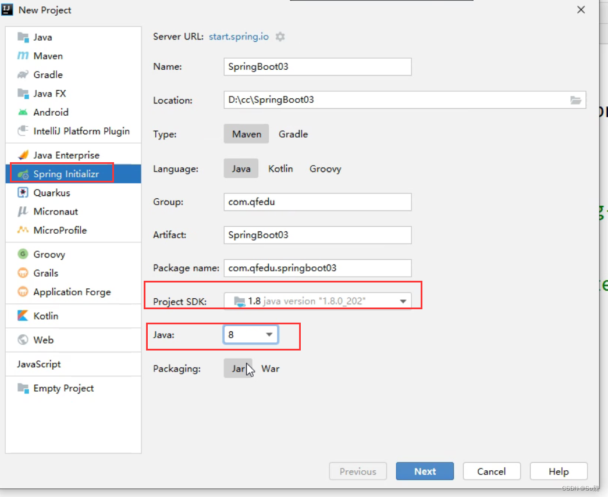Pick the Android robot icon

tap(23, 112)
